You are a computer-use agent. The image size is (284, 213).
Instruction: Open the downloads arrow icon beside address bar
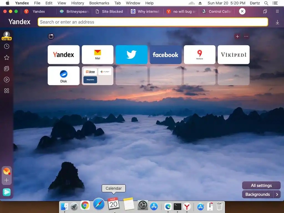click(x=277, y=22)
